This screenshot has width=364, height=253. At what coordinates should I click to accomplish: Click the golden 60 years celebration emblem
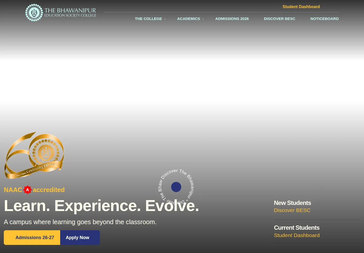click(34, 155)
